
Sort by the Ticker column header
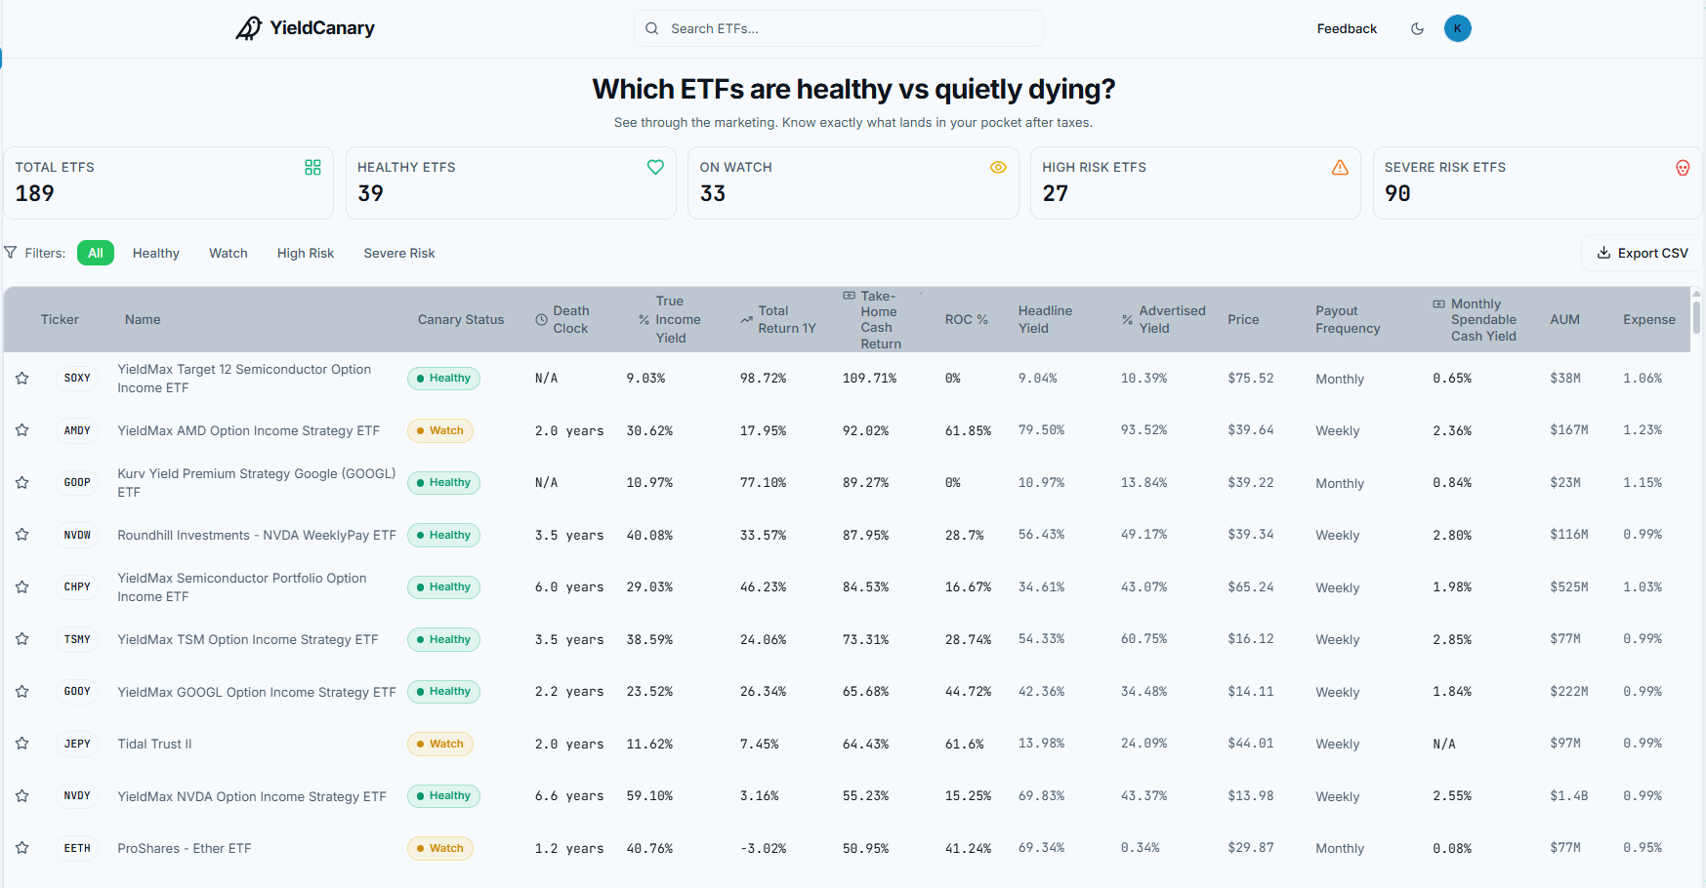(60, 320)
